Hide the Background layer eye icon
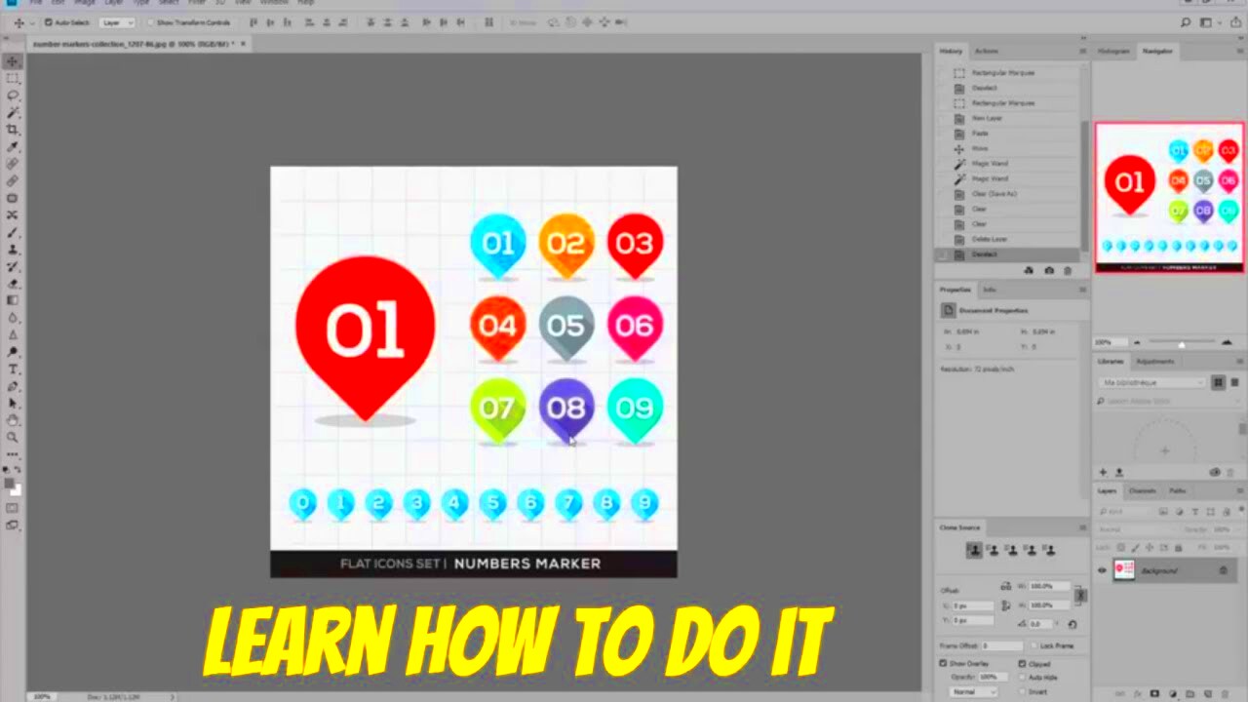The height and width of the screenshot is (702, 1248). pyautogui.click(x=1103, y=570)
